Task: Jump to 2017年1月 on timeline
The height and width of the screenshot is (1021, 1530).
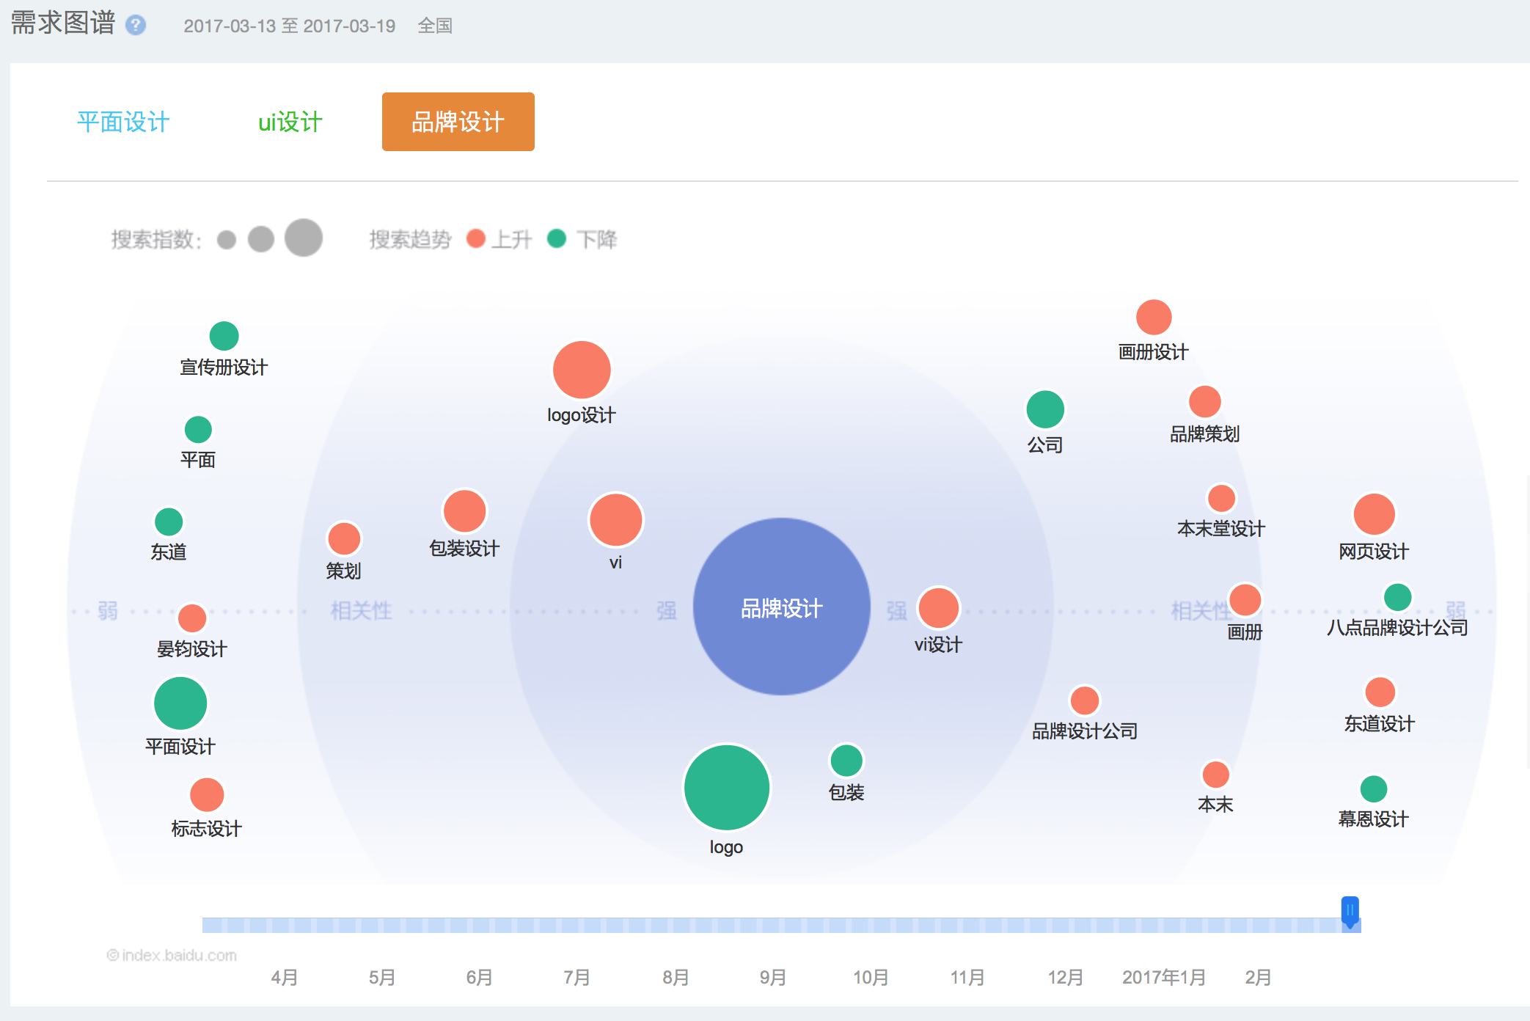Action: point(1163,978)
